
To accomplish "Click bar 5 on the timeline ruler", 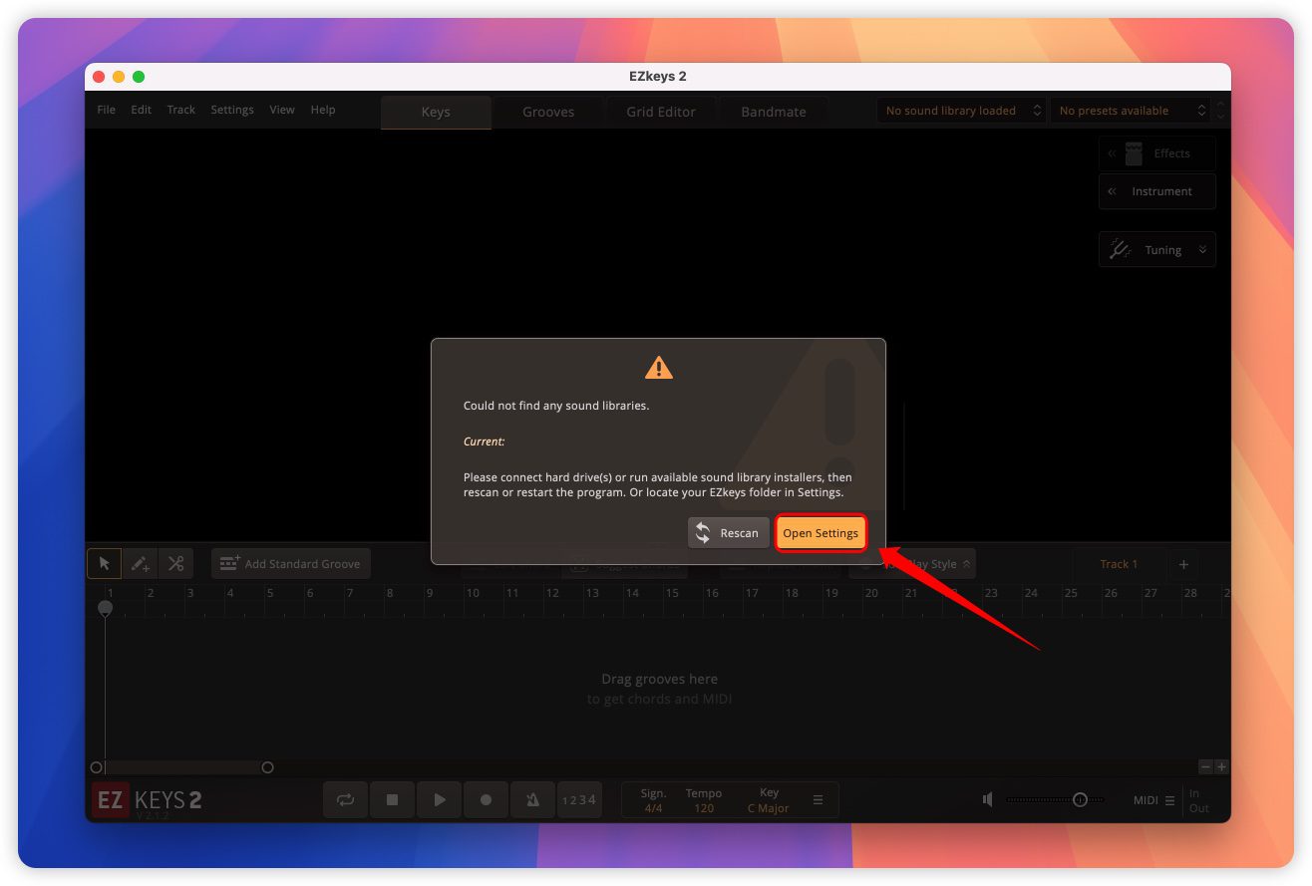I will [x=270, y=593].
